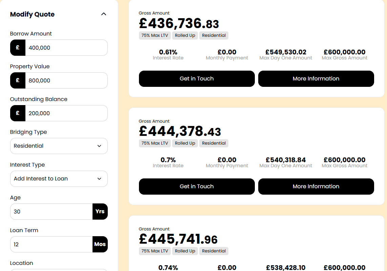The width and height of the screenshot is (387, 271).
Task: Click the Borrow Amount input field
Action: coord(66,48)
